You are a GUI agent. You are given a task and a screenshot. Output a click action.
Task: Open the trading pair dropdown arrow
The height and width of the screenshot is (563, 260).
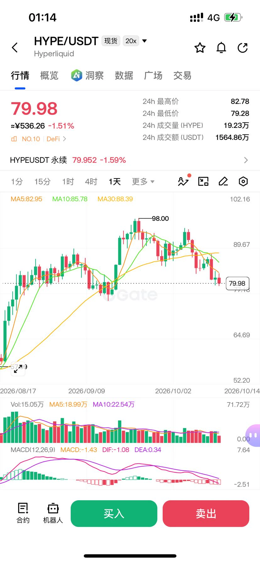144,41
